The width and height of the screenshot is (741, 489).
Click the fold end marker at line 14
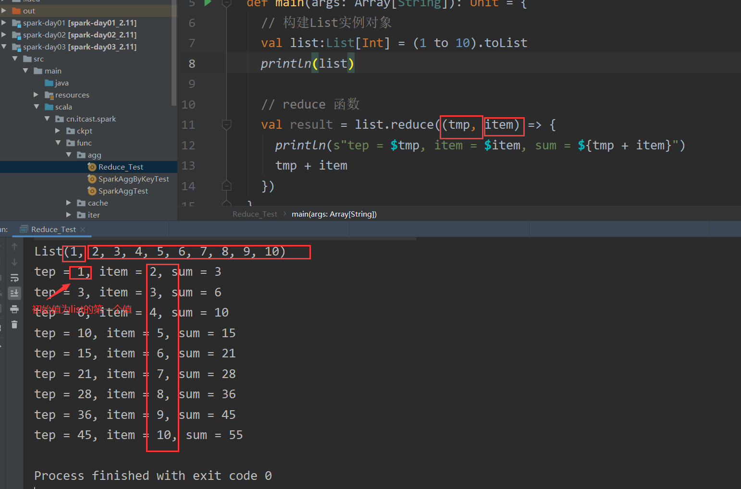[227, 186]
